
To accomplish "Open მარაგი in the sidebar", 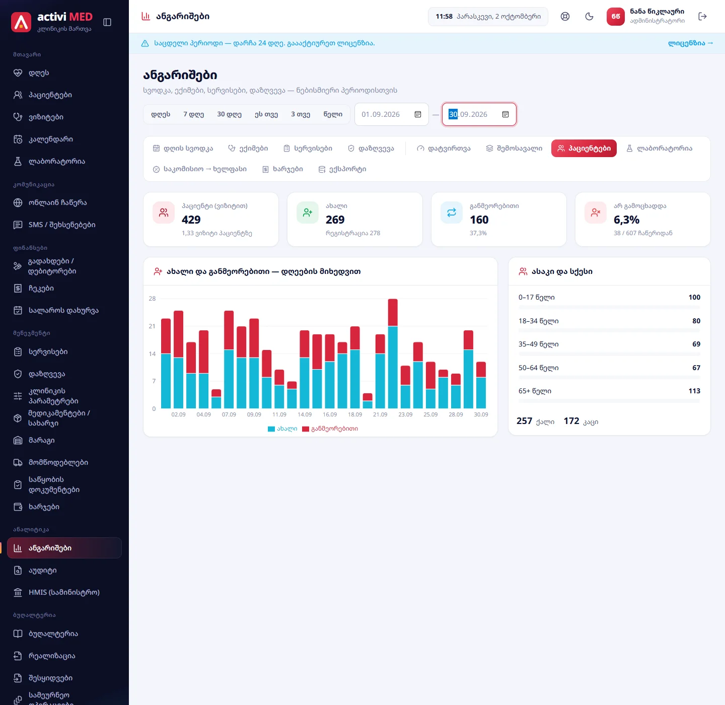I will click(x=64, y=441).
